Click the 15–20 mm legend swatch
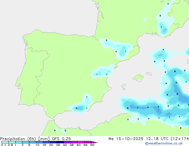This screenshot has height=146, width=189. tap(47, 142)
